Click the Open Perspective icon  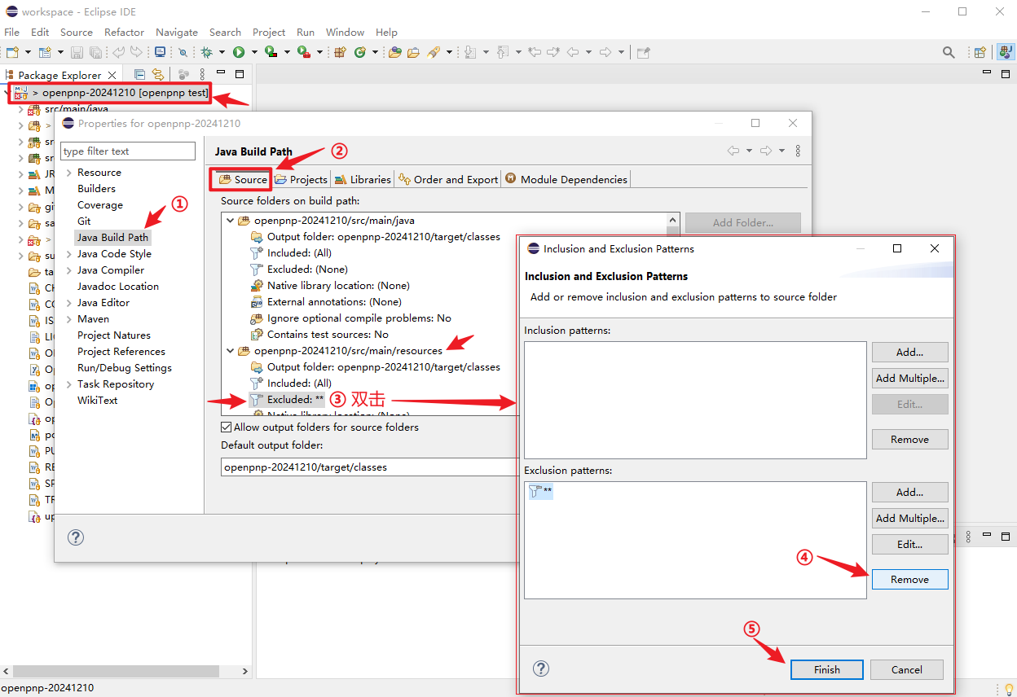coord(980,52)
